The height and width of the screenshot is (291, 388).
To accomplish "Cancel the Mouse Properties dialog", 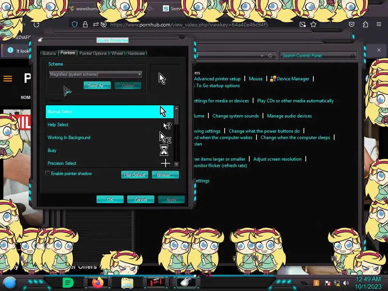I will [141, 199].
